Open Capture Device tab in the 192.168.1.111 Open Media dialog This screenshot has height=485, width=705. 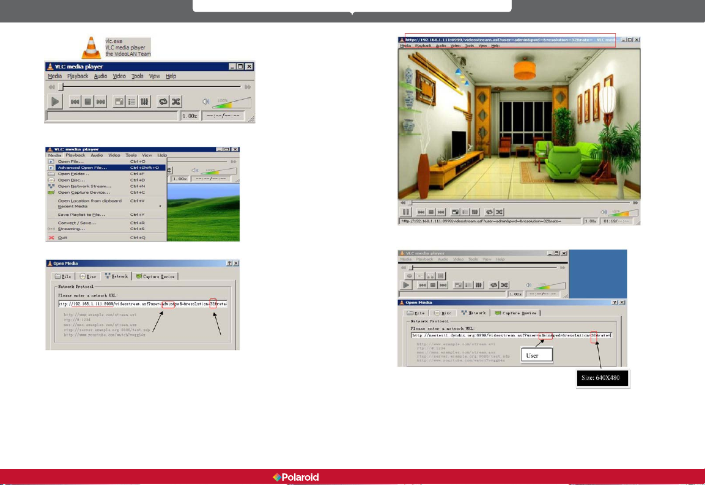155,276
